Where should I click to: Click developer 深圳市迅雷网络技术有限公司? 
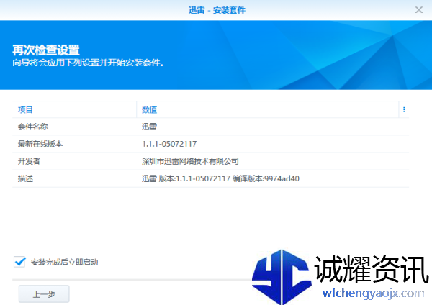tap(190, 161)
